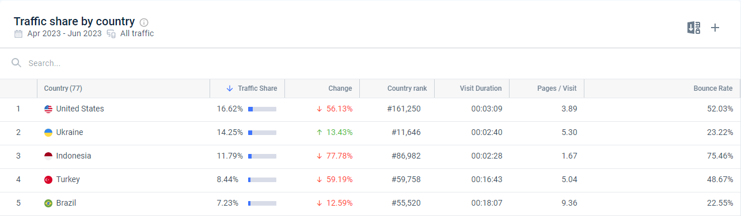741x216 pixels.
Task: Click Turkey traffic share bar
Action: (x=262, y=180)
